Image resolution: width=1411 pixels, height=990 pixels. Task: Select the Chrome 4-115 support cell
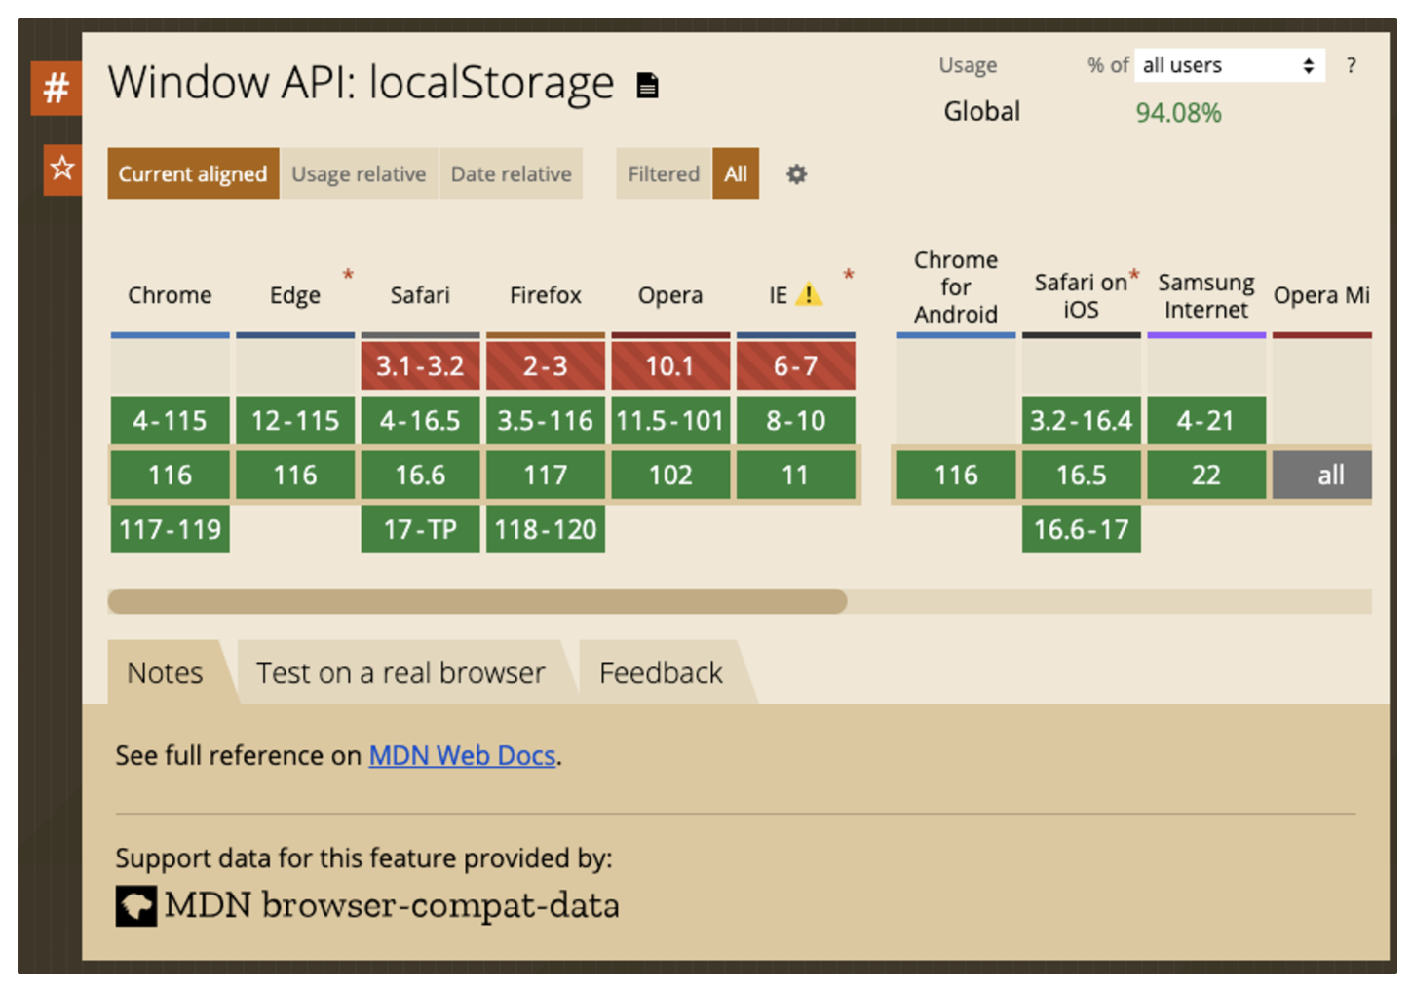171,420
